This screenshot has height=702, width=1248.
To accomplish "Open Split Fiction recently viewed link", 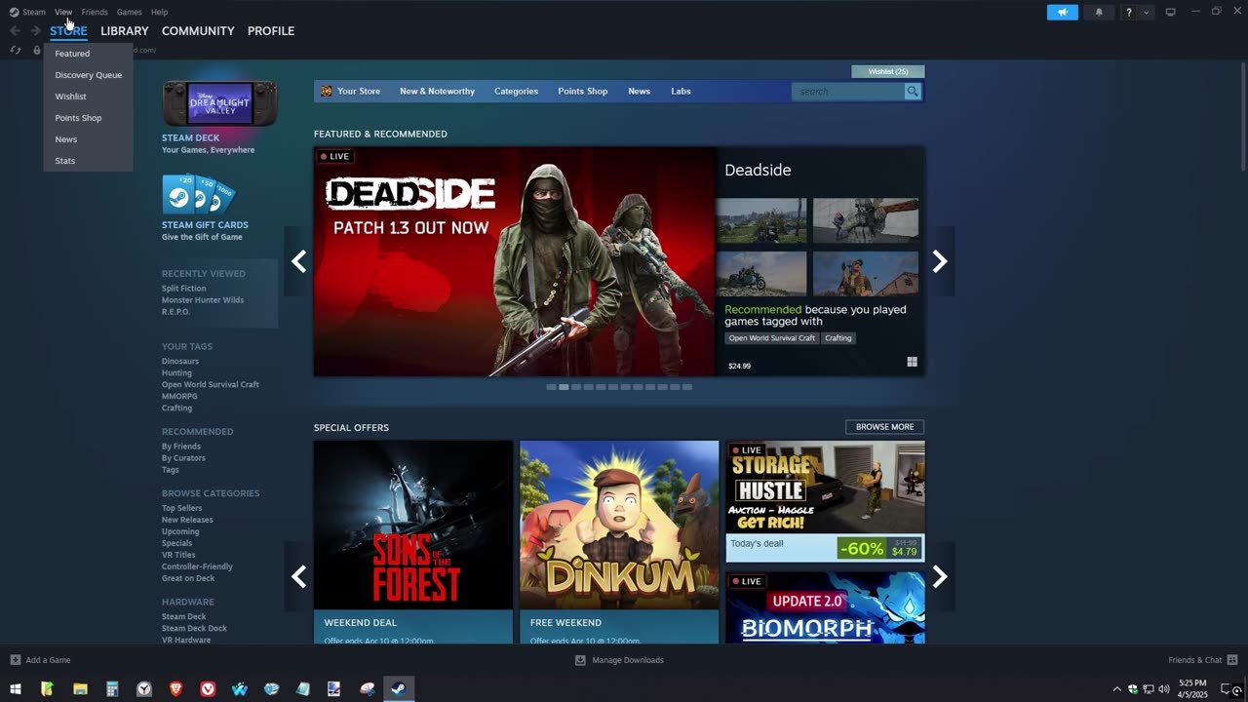I will coord(183,289).
